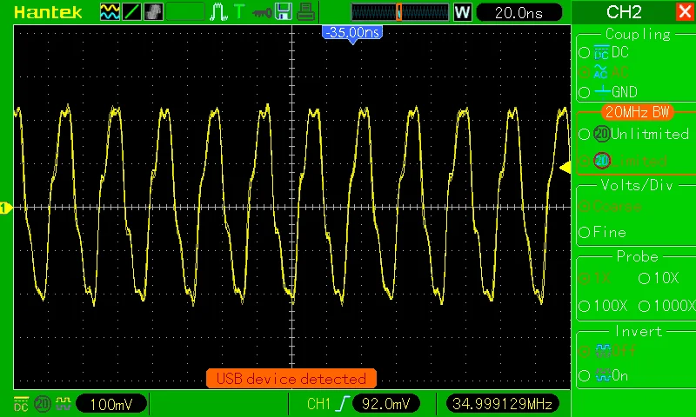Click the 20.0ns timebase readout

(519, 12)
